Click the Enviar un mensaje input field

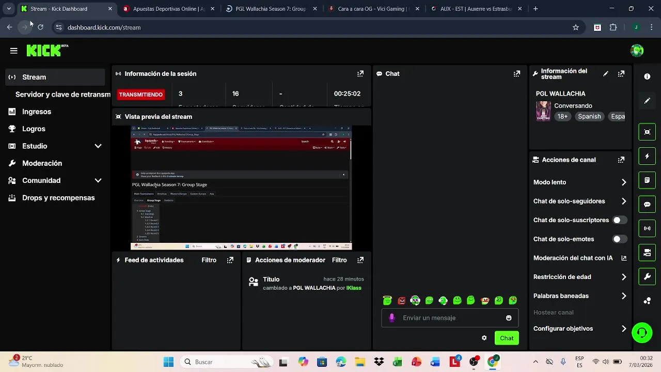coord(450,318)
